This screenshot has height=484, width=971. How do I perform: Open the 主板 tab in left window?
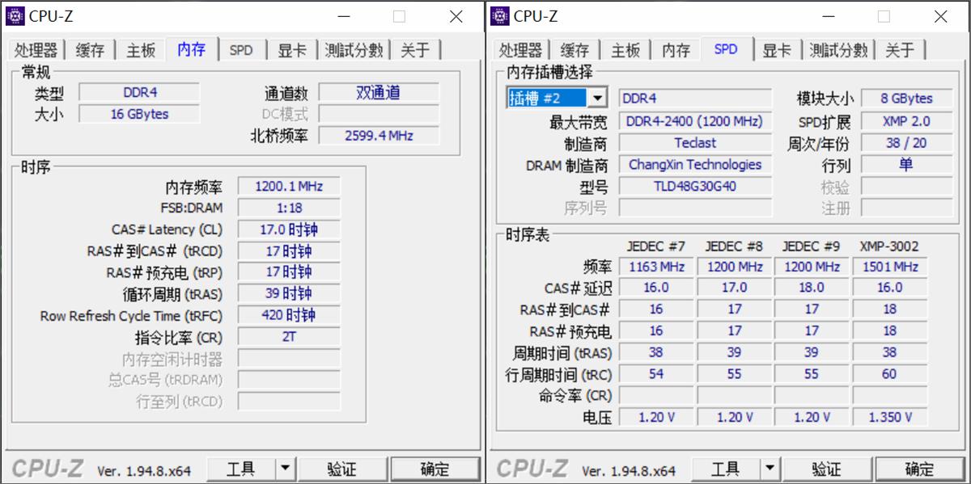[140, 50]
